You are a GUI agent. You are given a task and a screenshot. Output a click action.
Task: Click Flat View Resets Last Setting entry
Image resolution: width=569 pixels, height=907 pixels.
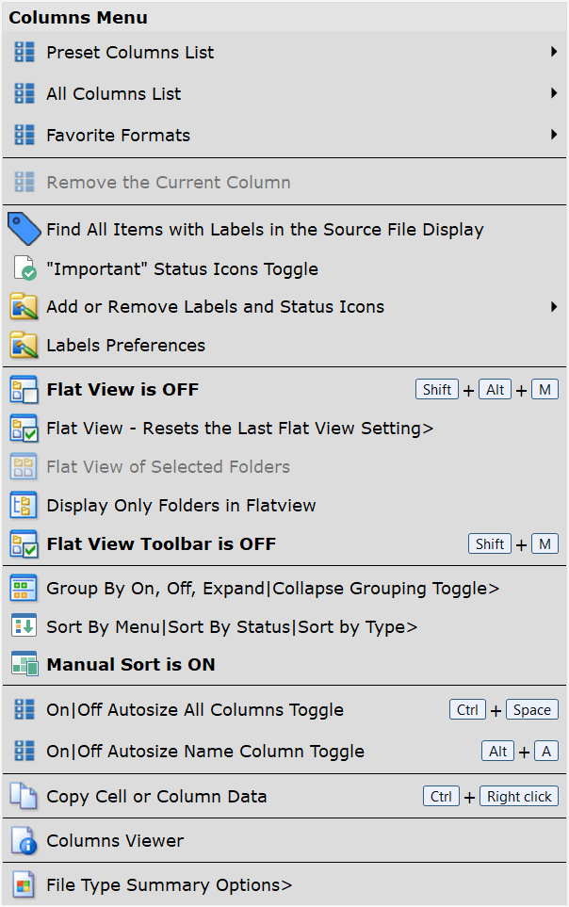[239, 429]
